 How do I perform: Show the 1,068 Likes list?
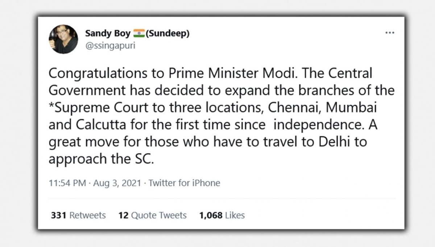(222, 215)
